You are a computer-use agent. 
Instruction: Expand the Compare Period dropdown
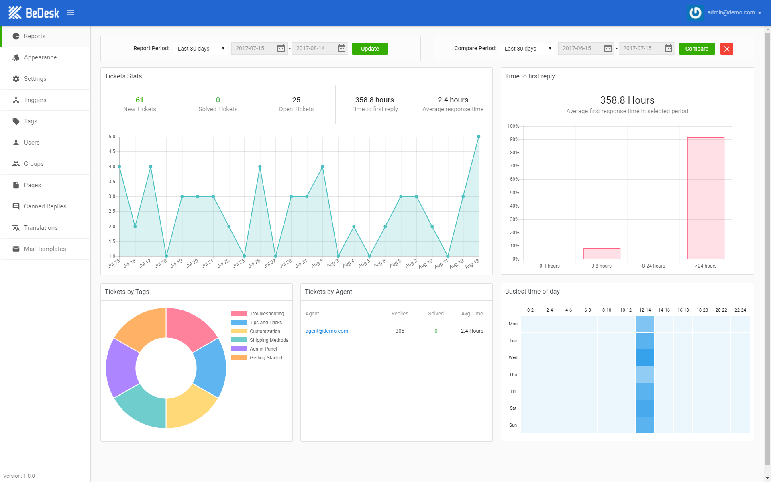[x=527, y=49]
